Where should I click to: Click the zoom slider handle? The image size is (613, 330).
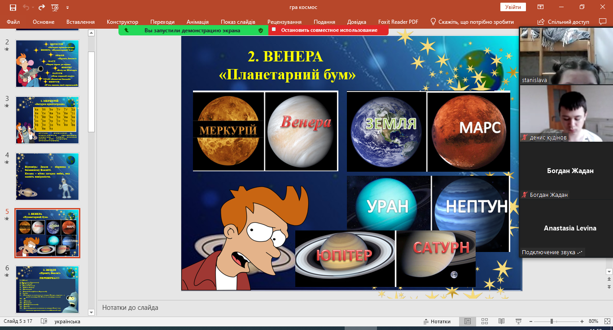[x=552, y=321]
